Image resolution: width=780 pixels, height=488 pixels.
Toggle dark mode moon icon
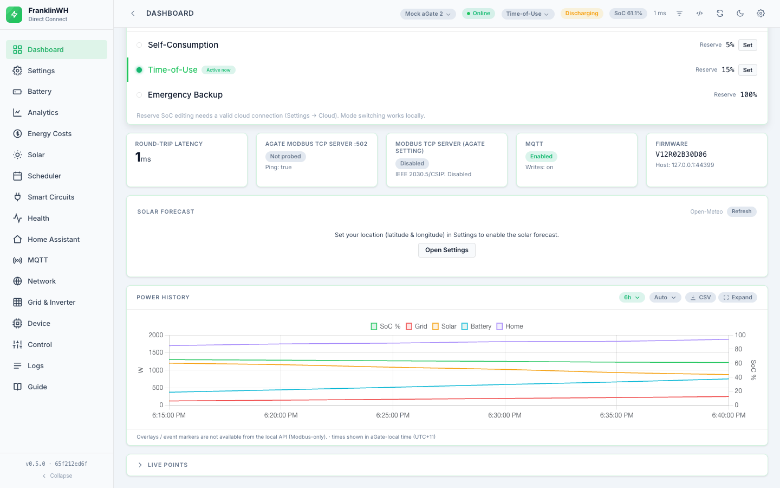tap(740, 14)
